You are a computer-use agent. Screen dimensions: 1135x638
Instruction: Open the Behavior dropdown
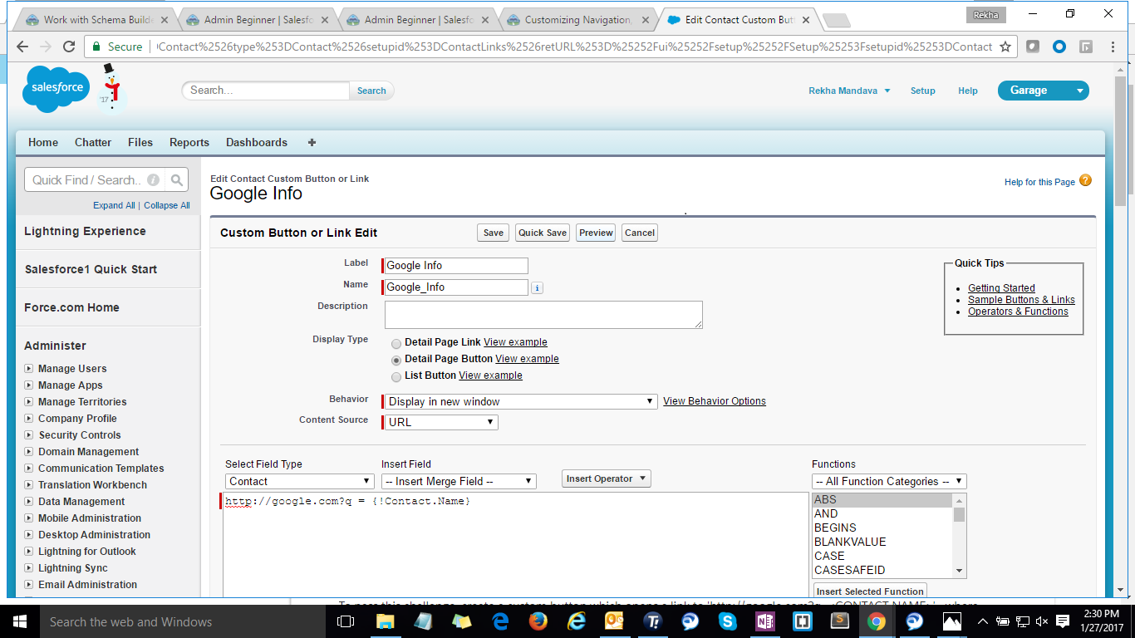click(521, 401)
